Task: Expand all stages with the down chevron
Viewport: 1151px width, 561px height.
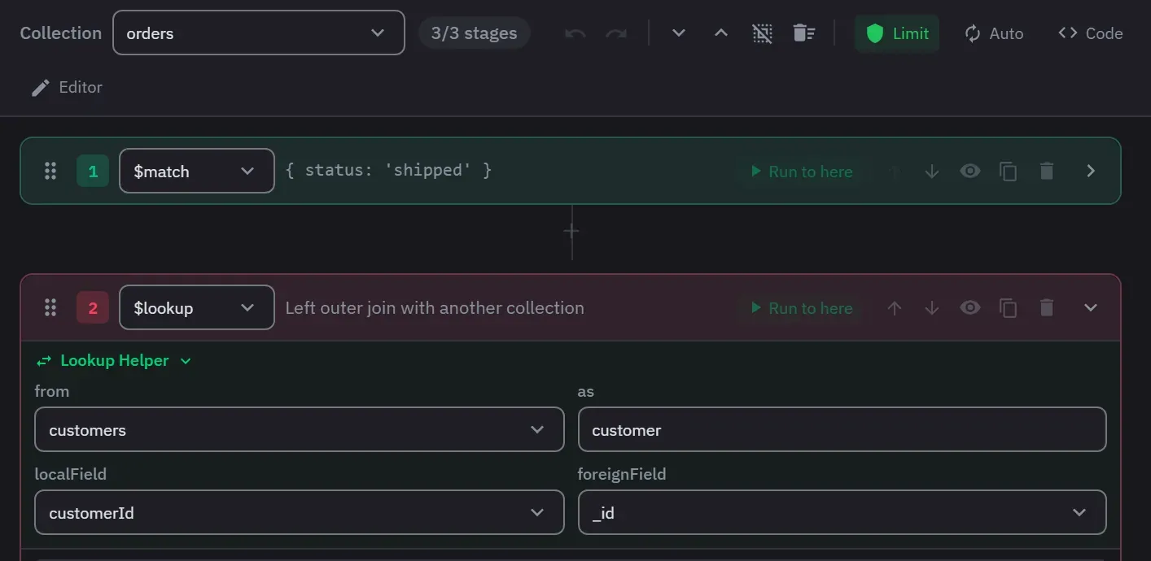Action: click(678, 33)
